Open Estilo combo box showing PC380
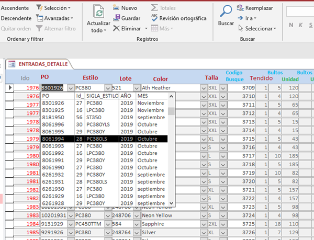This screenshot has height=240, width=314. tap(108, 88)
